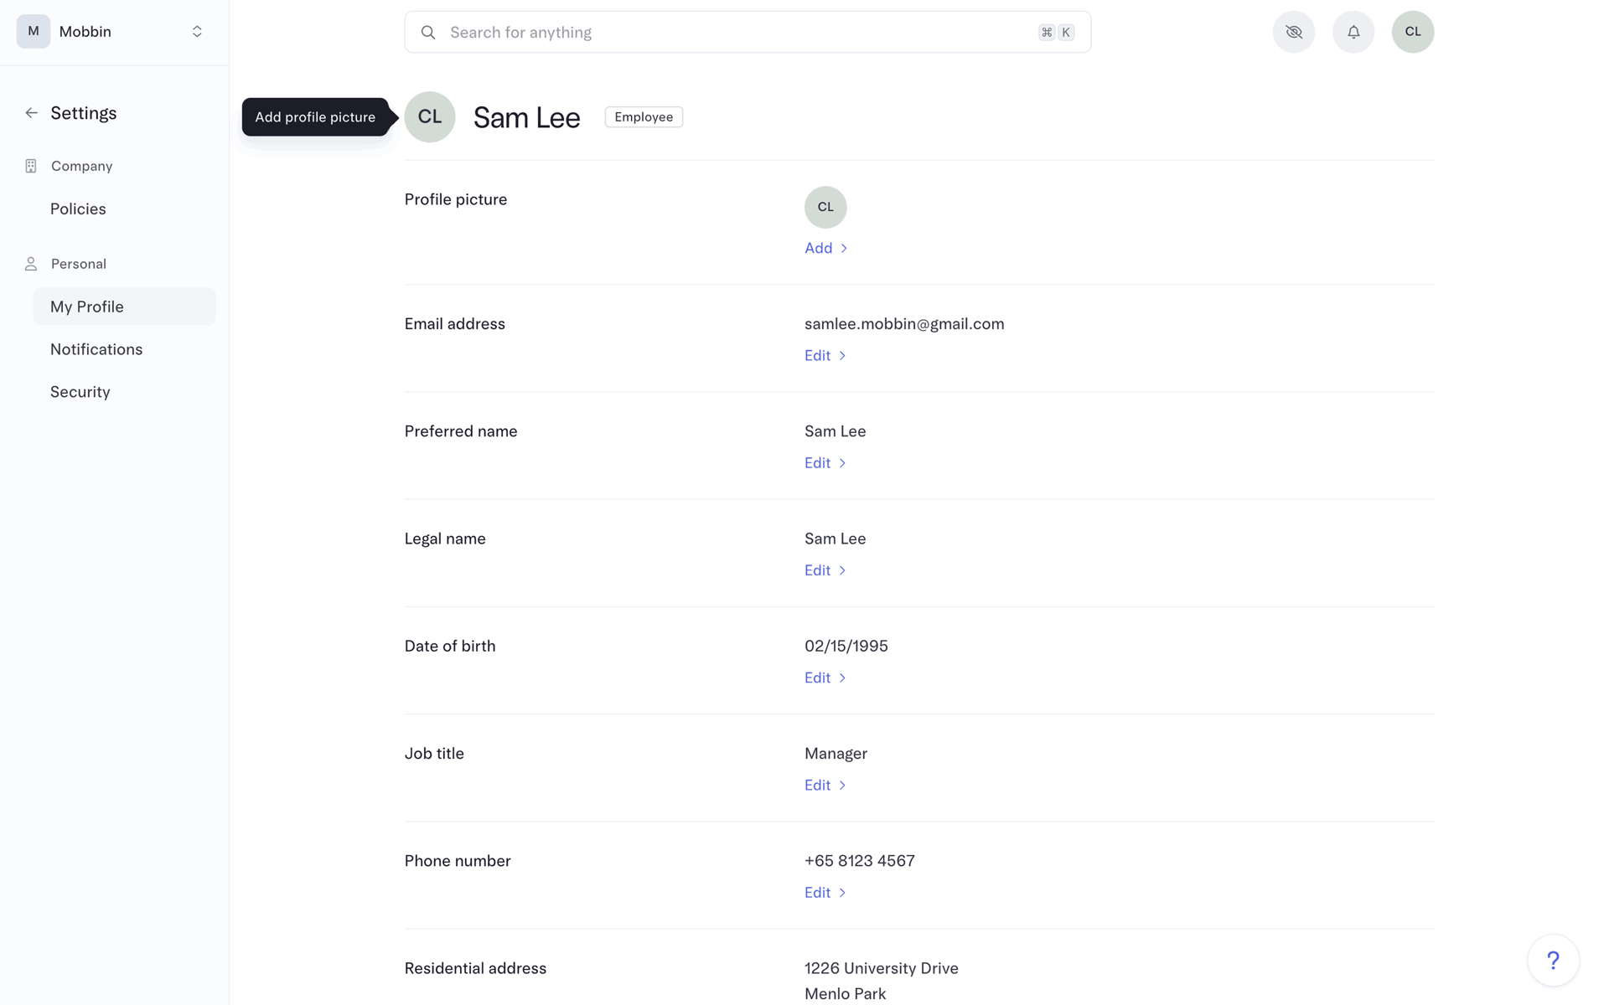Open the notifications bell

[1353, 32]
